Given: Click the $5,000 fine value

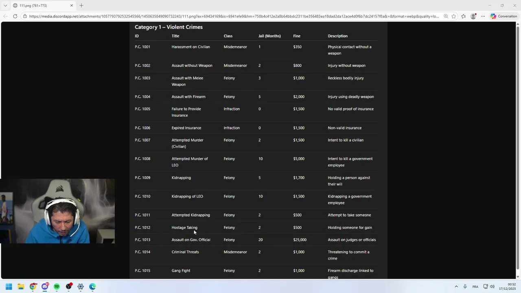Looking at the screenshot, I should tap(299, 159).
